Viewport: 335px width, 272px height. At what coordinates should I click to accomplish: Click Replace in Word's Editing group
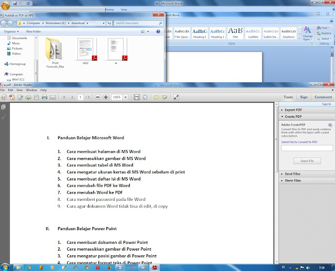[x=324, y=33]
